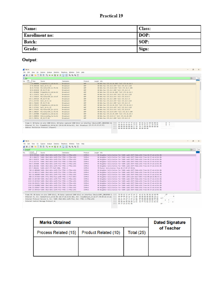This screenshot has height=286, width=215.
Task: Go to the last packet in the ARP window
Action: click(x=60, y=75)
